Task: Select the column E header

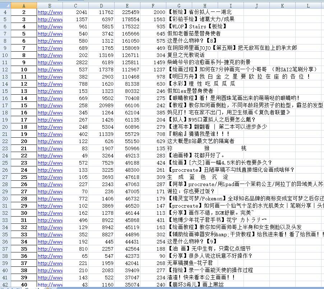Action: coord(127,6)
